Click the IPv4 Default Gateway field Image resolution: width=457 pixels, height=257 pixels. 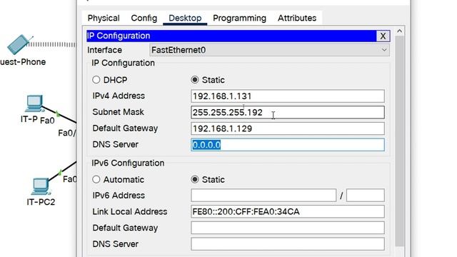tap(288, 128)
